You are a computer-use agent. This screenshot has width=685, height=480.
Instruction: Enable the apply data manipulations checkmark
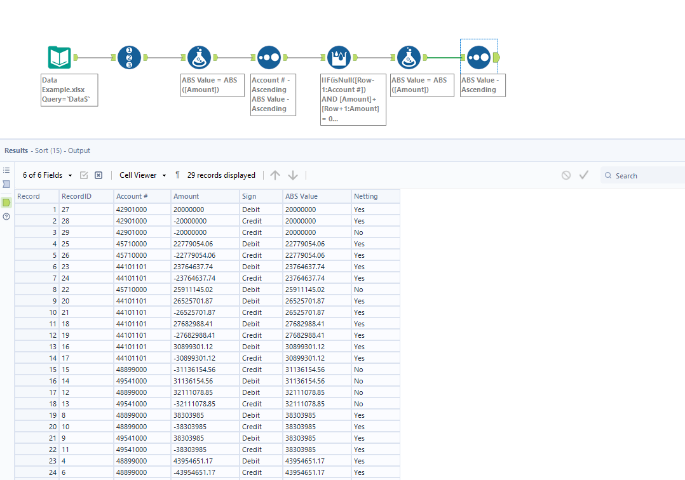click(583, 175)
